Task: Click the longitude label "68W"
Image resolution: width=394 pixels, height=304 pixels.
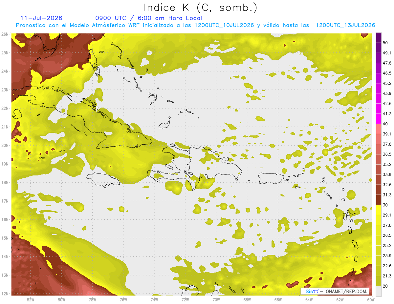Action: pos(247,300)
